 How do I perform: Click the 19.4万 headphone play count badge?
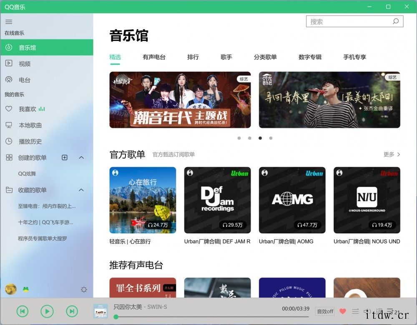pyautogui.click(x=382, y=225)
